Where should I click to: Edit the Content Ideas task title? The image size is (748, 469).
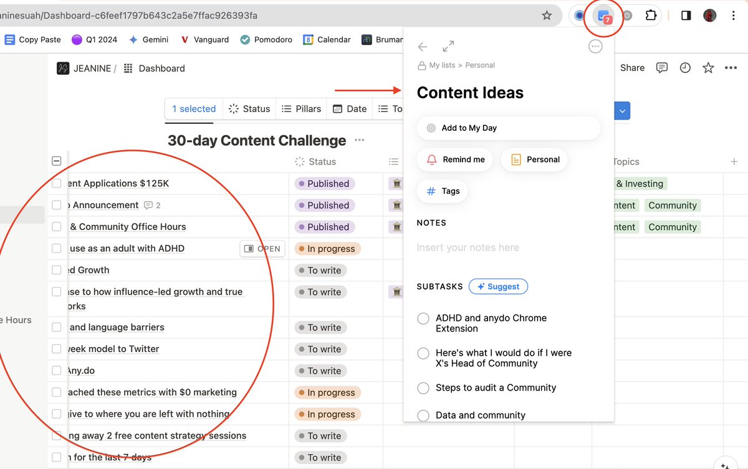[x=470, y=93]
